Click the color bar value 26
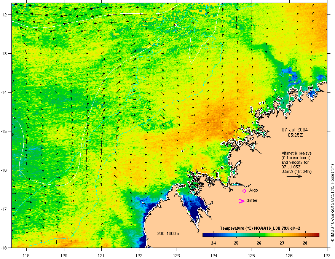 click(259, 243)
